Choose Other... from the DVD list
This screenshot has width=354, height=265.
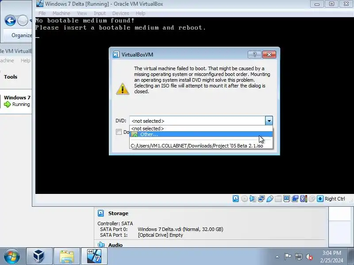201,134
